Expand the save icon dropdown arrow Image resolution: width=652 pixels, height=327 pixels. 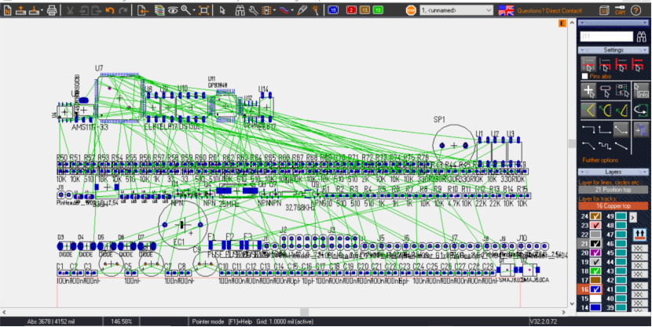pos(43,10)
